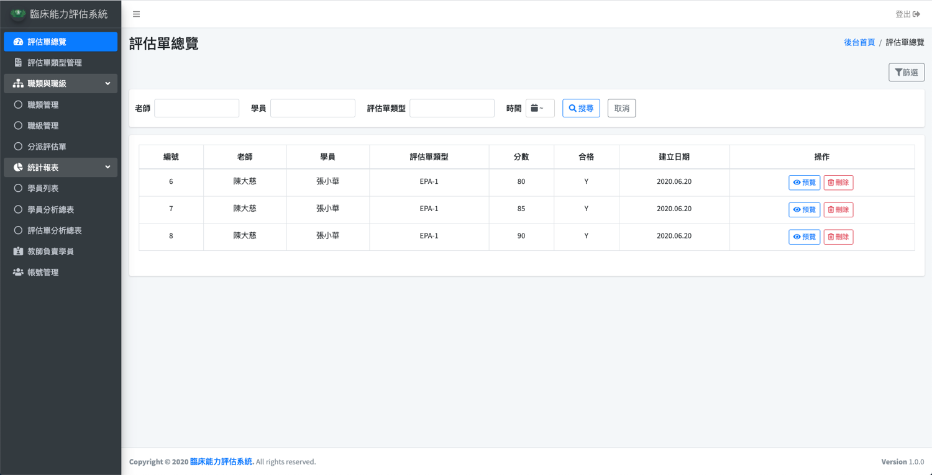The height and width of the screenshot is (475, 932).
Task: Click the 搜尋 search button
Action: click(x=581, y=108)
